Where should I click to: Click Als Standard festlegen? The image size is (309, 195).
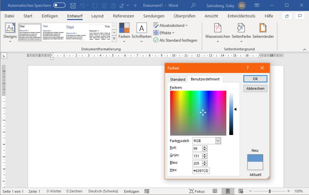coord(175,40)
